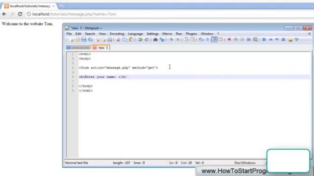Start macro recording with red dot icon
The image size is (314, 176).
tap(229, 40)
